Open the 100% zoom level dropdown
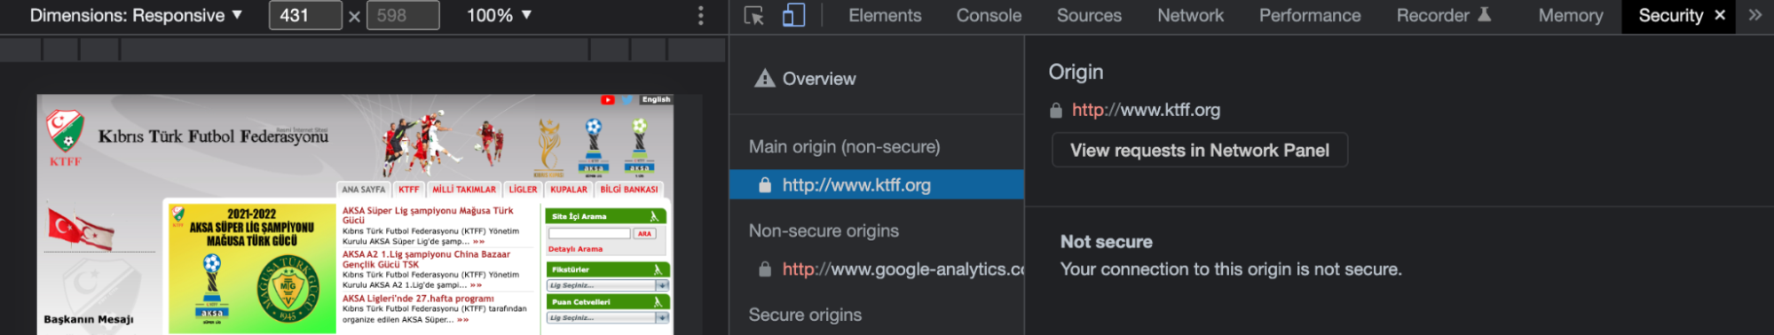The width and height of the screenshot is (1774, 335). coord(499,15)
